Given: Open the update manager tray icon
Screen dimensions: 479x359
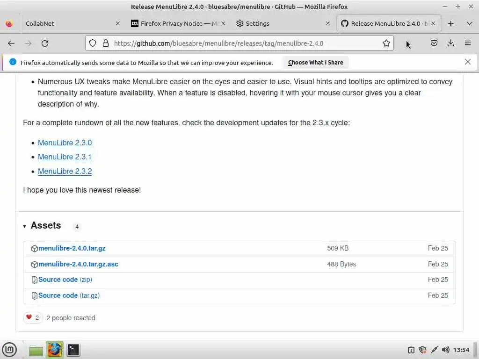Looking at the screenshot, I should click(x=411, y=350).
